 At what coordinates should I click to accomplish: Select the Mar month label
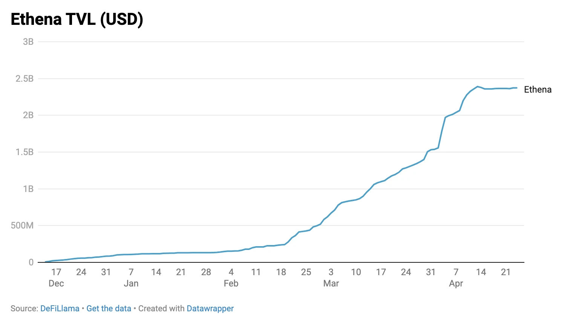331,283
